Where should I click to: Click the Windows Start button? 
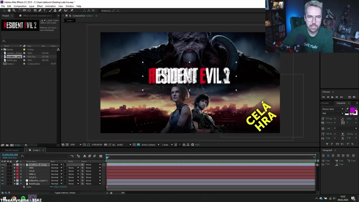click(5, 199)
